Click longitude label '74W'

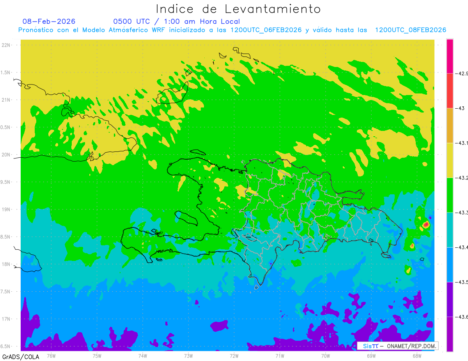click(x=142, y=356)
